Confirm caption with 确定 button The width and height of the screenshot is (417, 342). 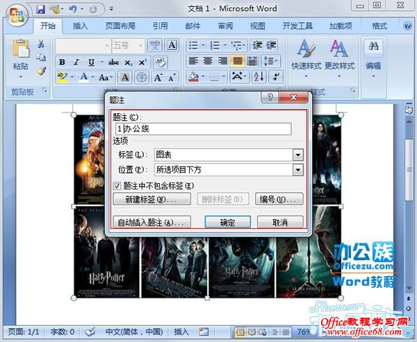point(228,222)
